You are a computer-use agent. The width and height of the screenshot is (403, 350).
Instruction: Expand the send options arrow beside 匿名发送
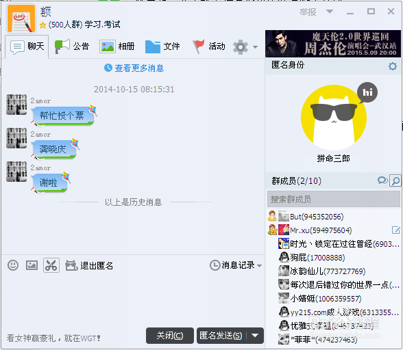[255, 336]
